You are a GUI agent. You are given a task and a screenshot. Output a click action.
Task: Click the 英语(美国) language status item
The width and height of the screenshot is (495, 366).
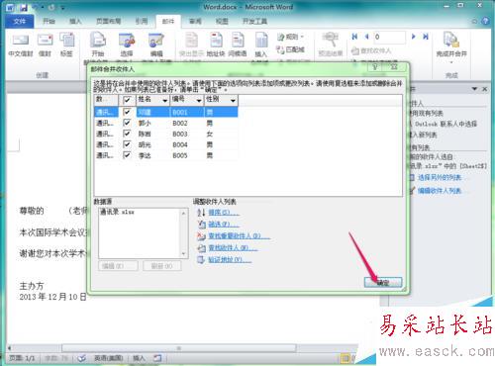pos(108,358)
